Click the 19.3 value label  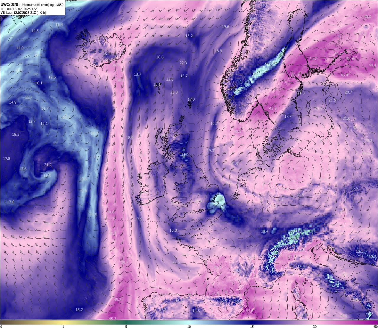point(210,150)
